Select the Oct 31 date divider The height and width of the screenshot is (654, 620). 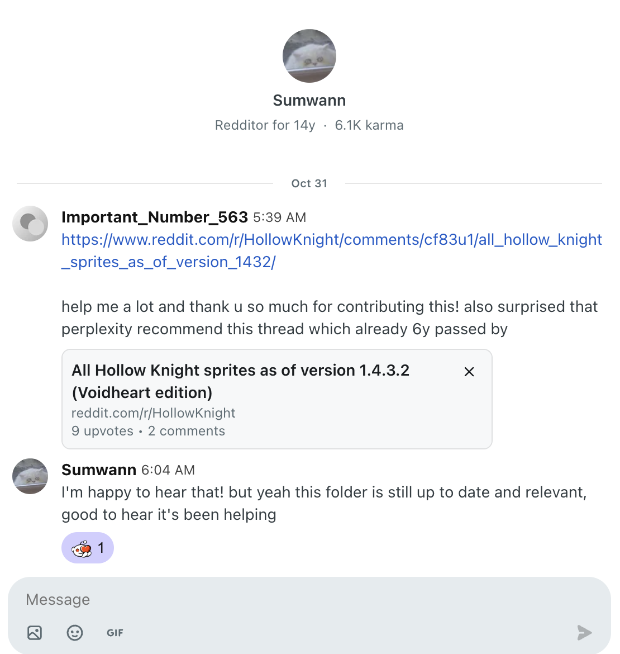point(309,183)
